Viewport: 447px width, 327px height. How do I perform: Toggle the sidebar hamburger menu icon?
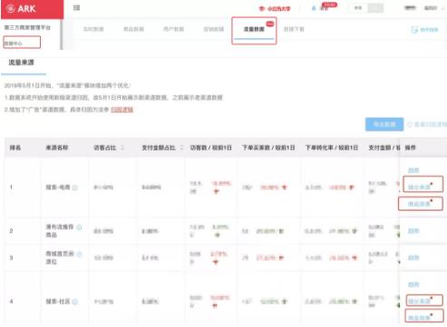76,7
